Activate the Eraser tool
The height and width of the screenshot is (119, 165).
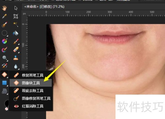16,50
